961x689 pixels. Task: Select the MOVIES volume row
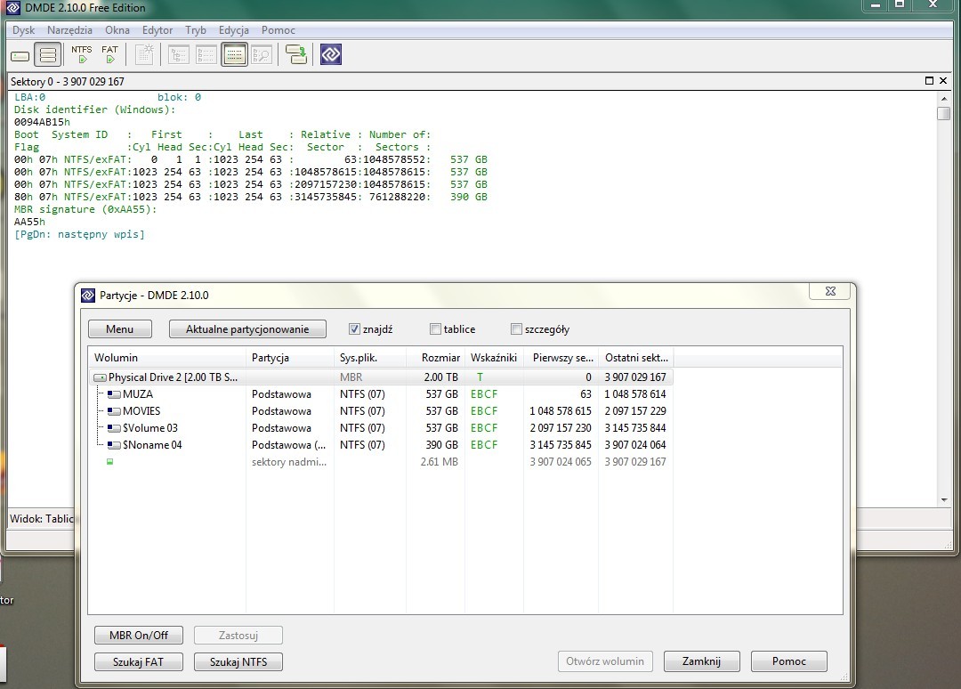click(381, 411)
